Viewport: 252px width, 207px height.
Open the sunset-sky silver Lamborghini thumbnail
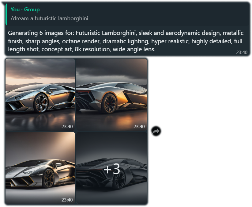coord(40,94)
